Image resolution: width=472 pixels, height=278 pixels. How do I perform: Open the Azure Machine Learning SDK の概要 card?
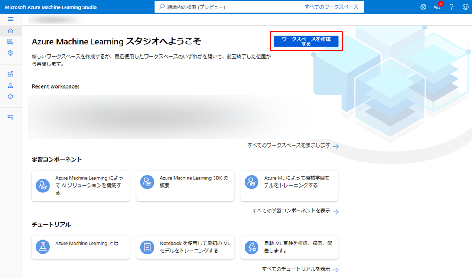tap(185, 186)
